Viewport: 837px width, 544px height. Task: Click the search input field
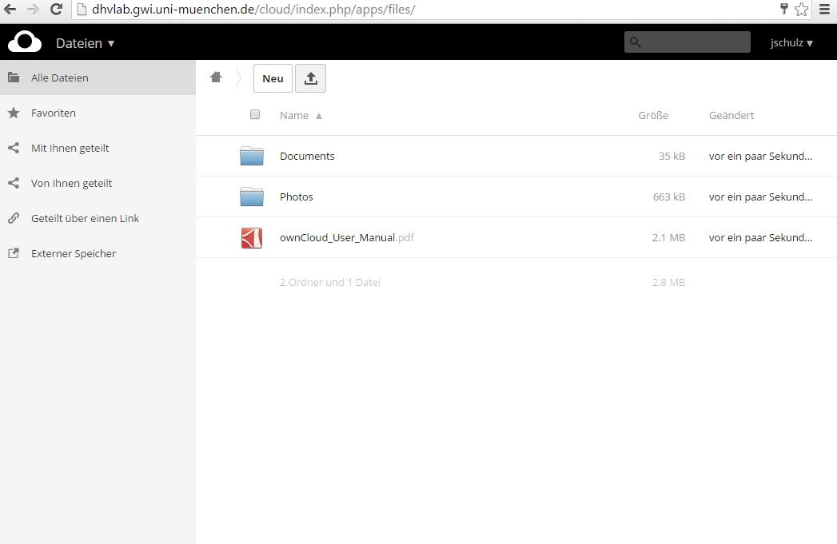pyautogui.click(x=694, y=42)
